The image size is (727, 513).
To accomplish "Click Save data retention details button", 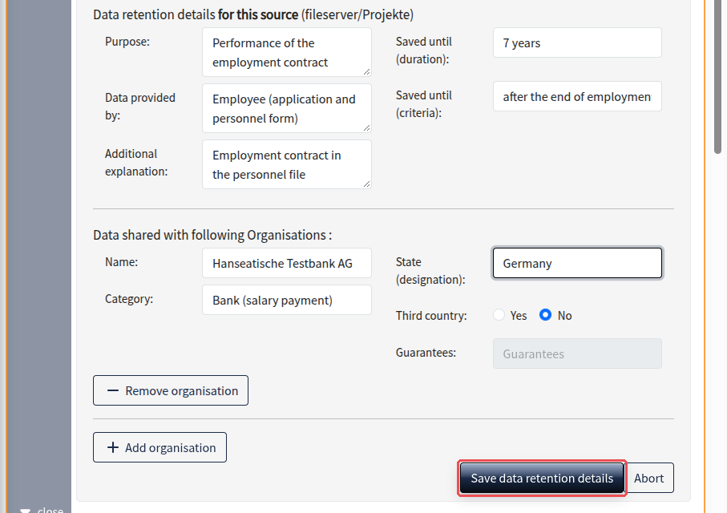I will coord(542,478).
